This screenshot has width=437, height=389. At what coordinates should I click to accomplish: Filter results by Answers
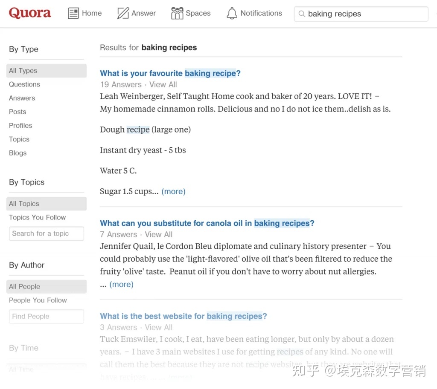[x=22, y=98]
